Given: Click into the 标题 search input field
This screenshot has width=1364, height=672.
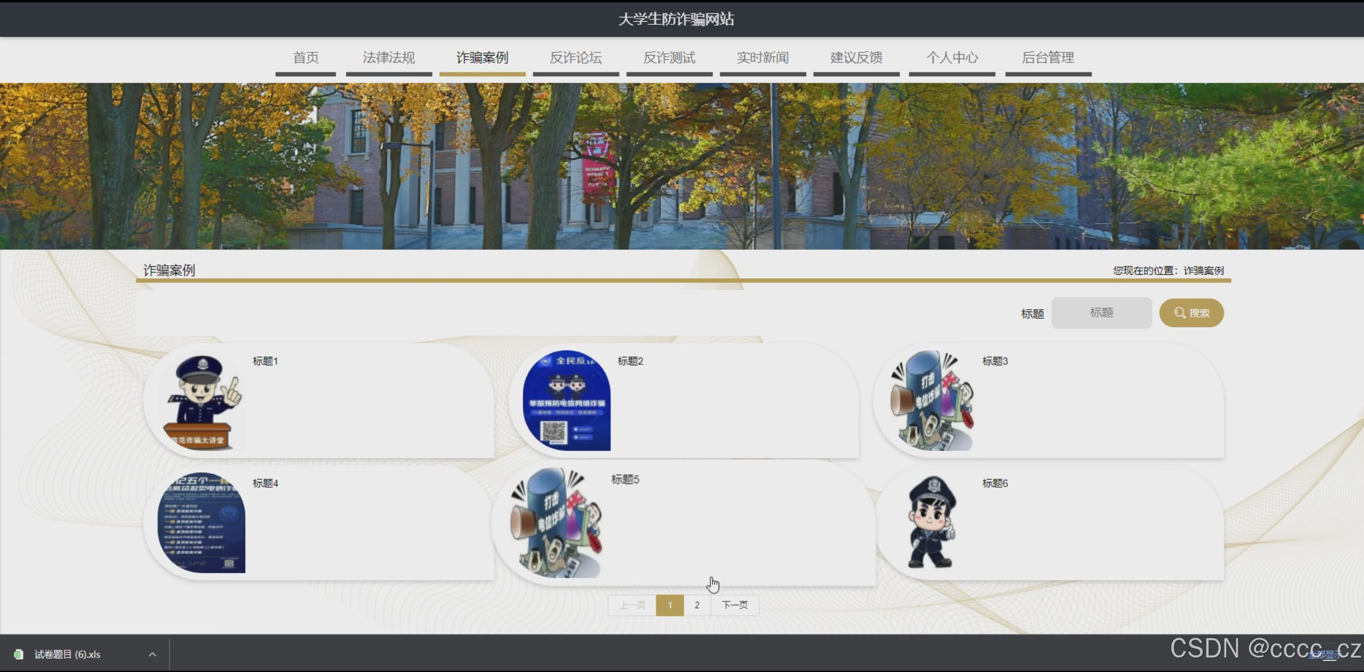Looking at the screenshot, I should pyautogui.click(x=1101, y=313).
